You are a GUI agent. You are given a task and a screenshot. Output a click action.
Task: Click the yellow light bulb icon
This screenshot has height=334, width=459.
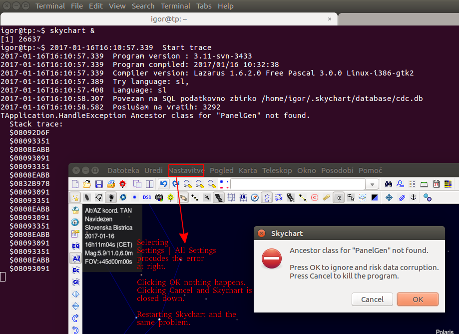170,198
